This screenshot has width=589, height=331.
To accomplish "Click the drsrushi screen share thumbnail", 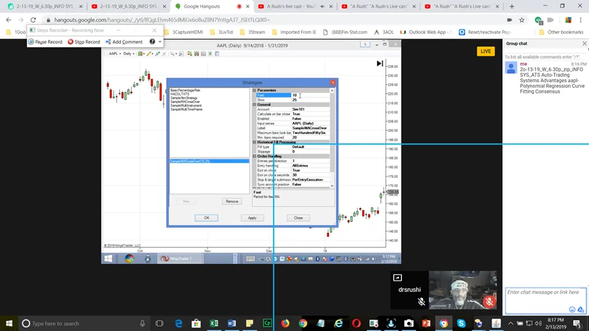I will point(410,290).
